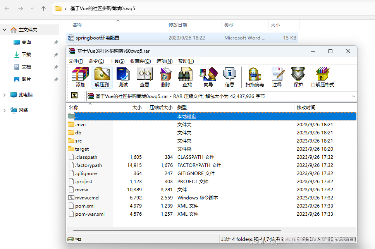
Task: Sort archive list by Name (名称) column
Action: pyautogui.click(x=90, y=108)
